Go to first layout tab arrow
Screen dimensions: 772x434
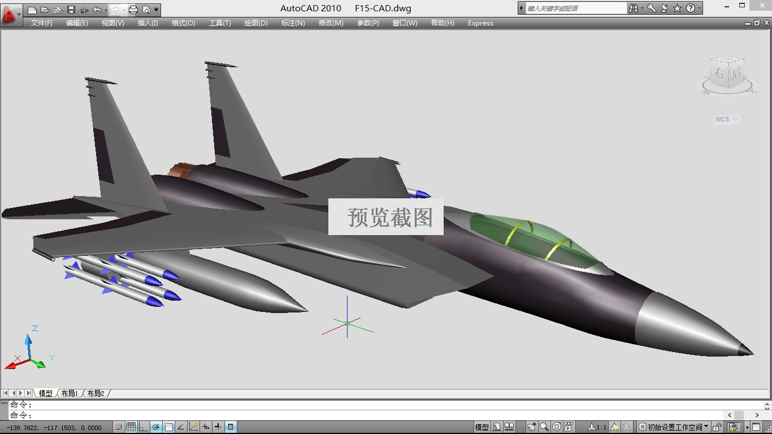coord(6,393)
